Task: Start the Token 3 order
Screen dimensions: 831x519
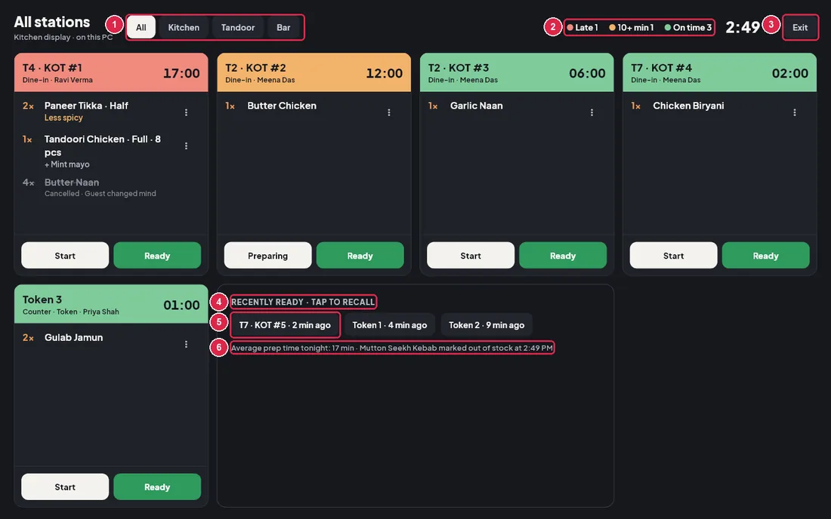Action: point(65,487)
